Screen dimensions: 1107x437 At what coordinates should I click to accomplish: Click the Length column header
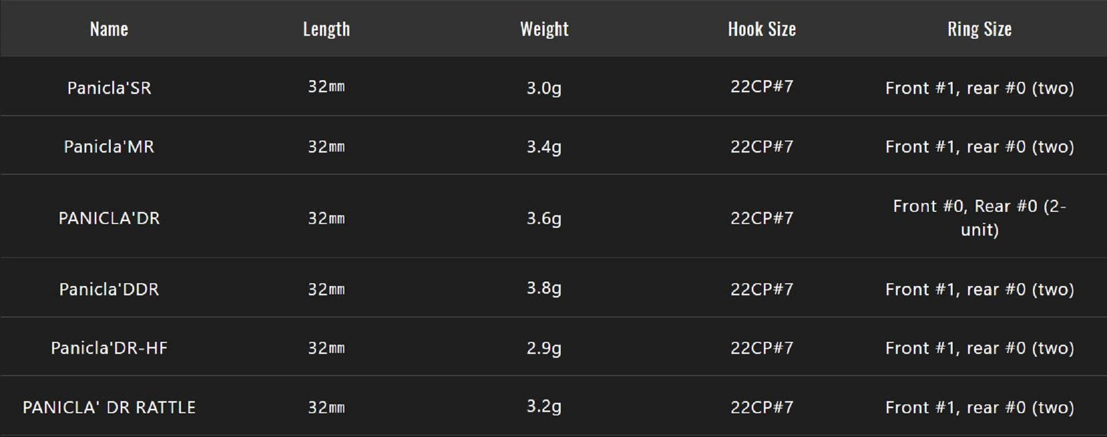(326, 29)
